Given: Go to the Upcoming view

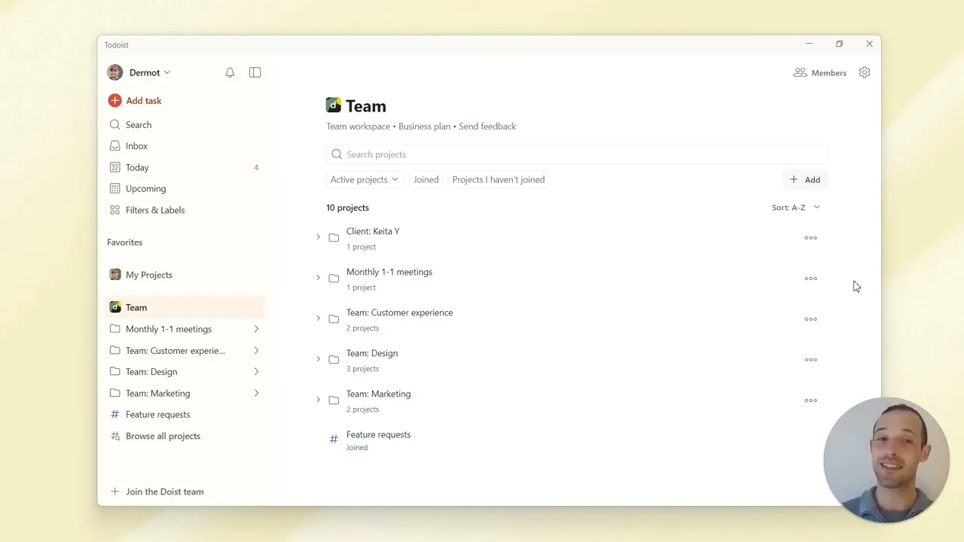Looking at the screenshot, I should [x=145, y=189].
